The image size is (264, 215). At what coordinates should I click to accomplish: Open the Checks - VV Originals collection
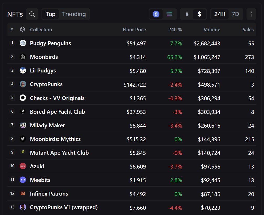[x=57, y=98]
